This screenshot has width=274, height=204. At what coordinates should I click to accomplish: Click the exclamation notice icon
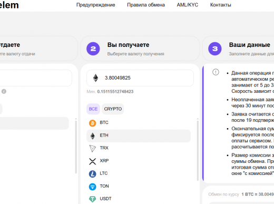216,72
